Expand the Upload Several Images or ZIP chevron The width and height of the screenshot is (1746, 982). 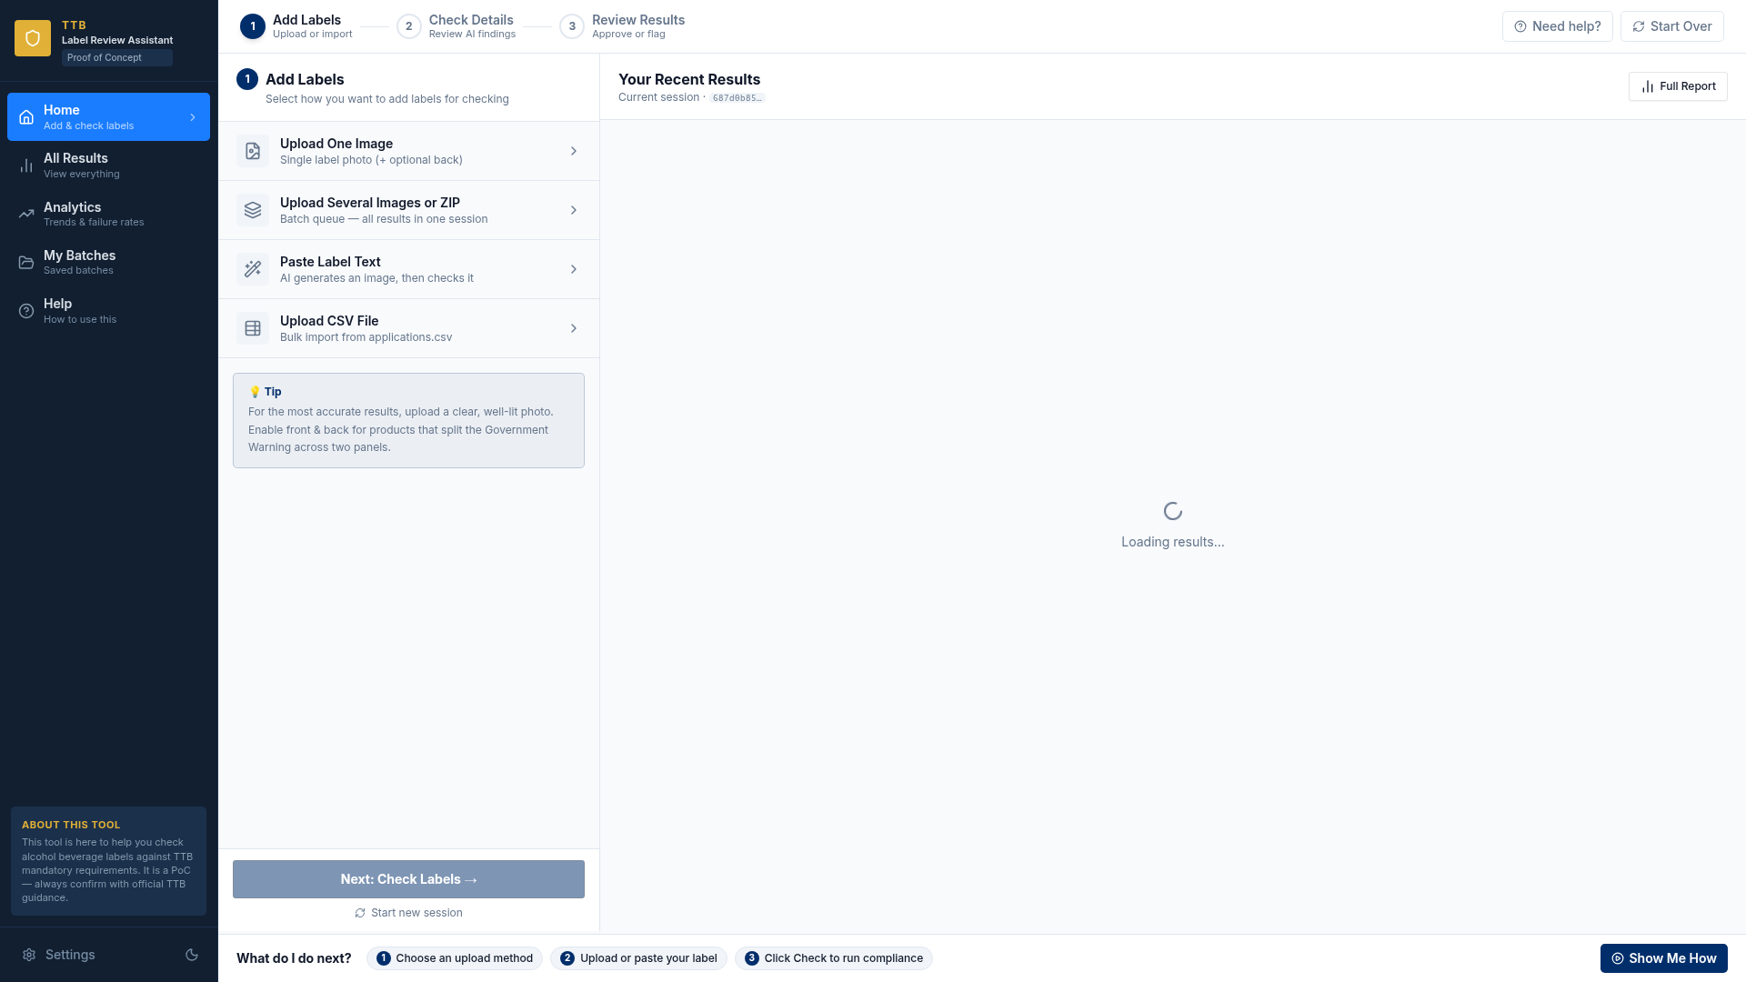click(574, 210)
